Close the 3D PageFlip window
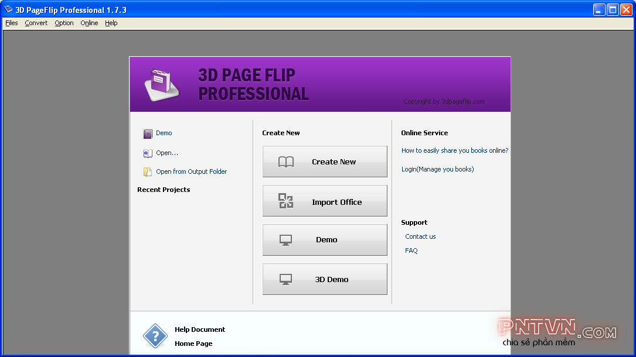The width and height of the screenshot is (636, 357). click(x=626, y=10)
